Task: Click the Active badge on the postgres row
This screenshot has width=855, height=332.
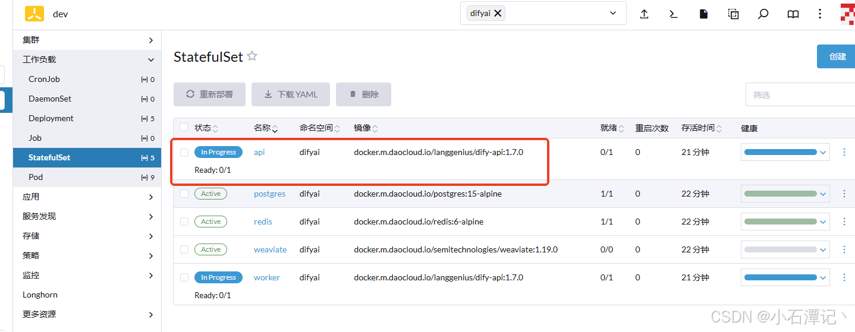Action: click(x=210, y=194)
